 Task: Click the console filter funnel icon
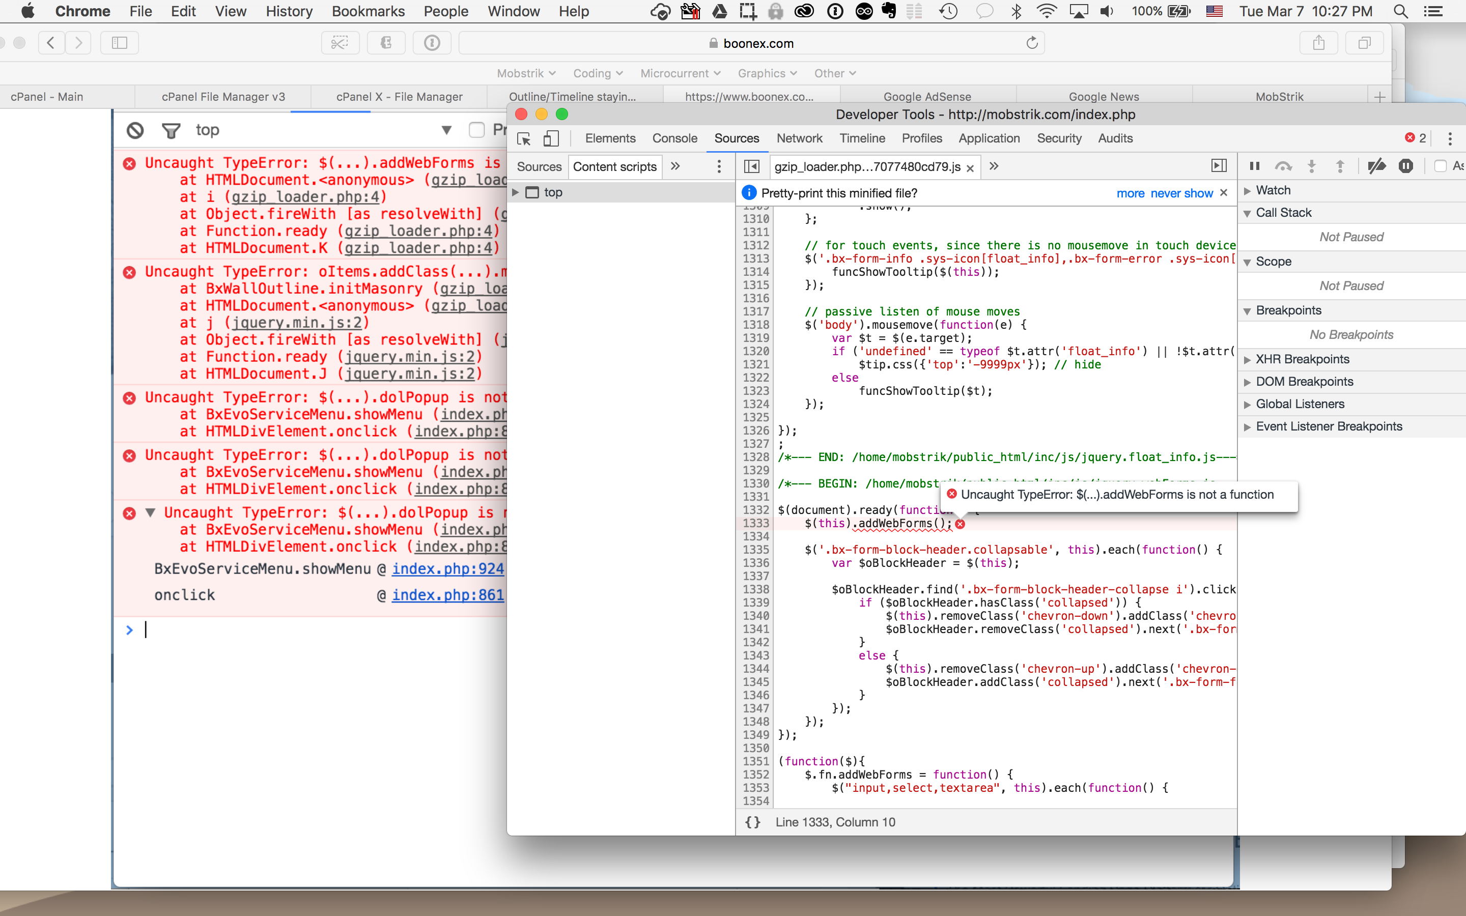172,130
